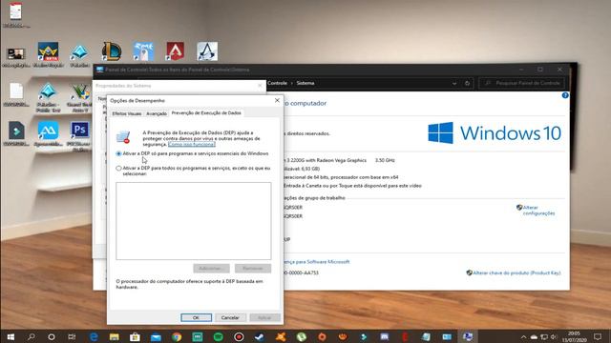Open Discord from the taskbar
This screenshot has width=611, height=343.
click(384, 336)
